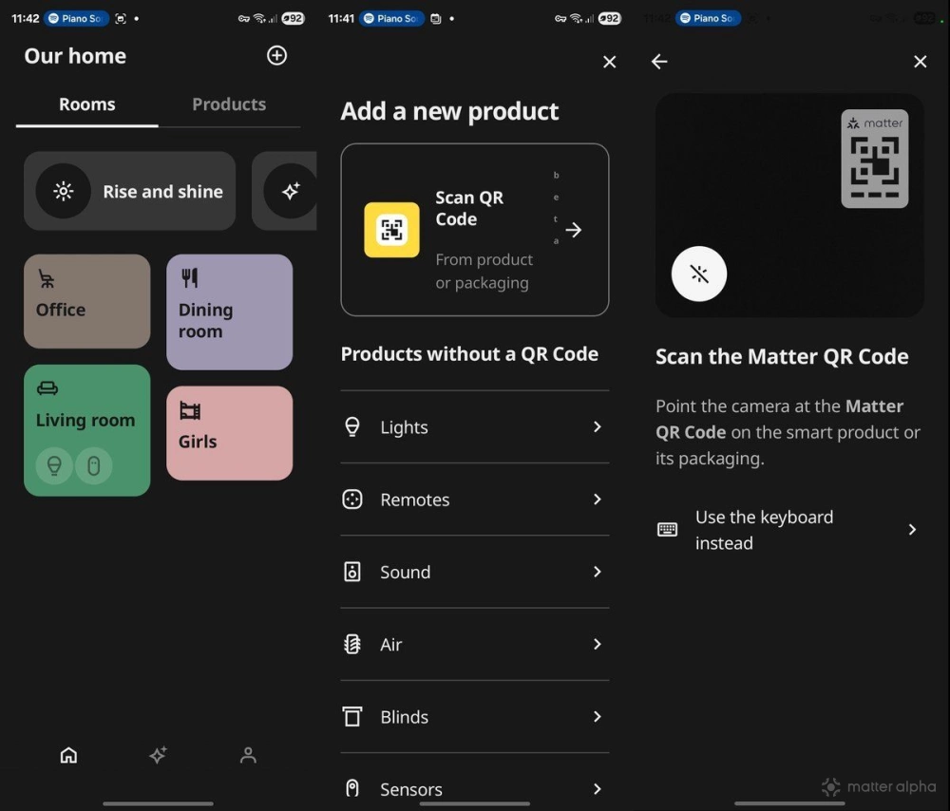
Task: Open the pink Girls room tile
Action: tap(229, 433)
